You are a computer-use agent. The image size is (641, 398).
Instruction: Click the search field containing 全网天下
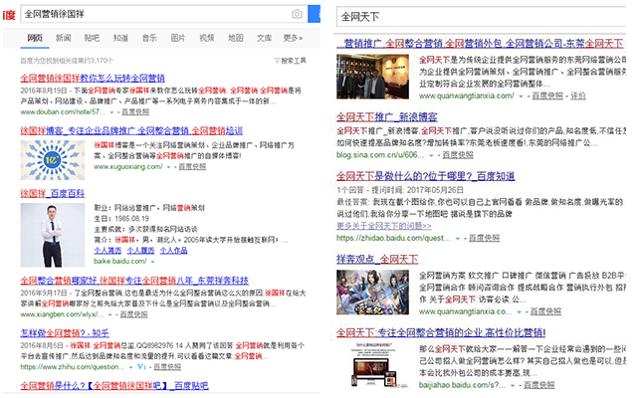[481, 17]
